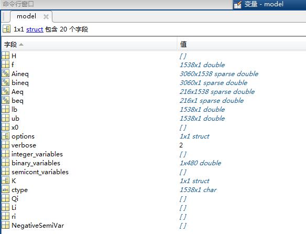Click the beq sparse matrix icon
This screenshot has width=306, height=234.
(5, 100)
